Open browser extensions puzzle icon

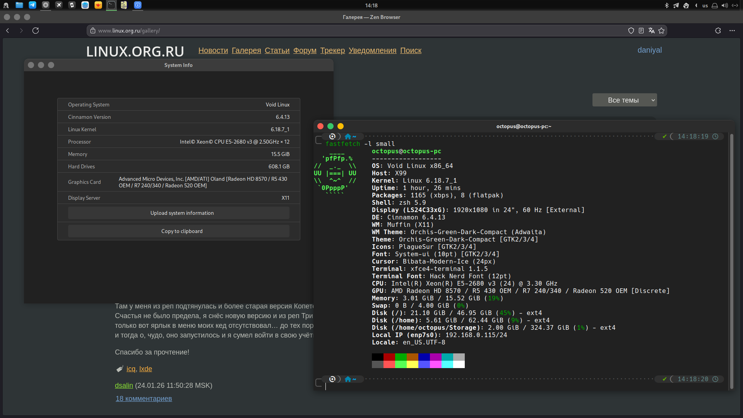[718, 31]
